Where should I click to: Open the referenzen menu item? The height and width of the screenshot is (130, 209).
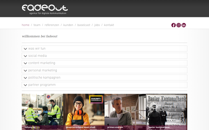tap(52, 25)
